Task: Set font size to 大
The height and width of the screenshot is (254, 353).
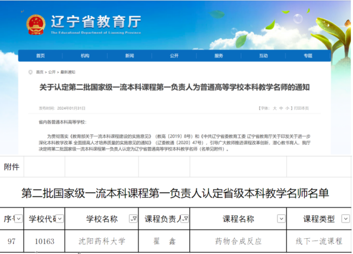Action: 274,108
